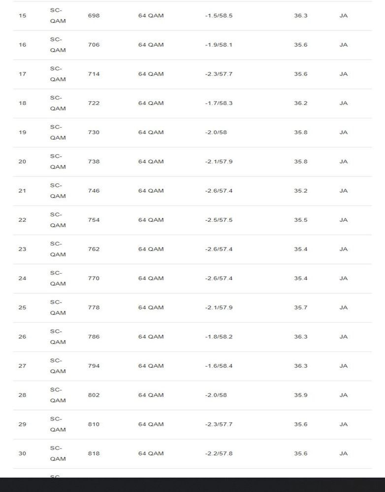Select frequency 794 in row 27
This screenshot has width=385, height=492.
pyautogui.click(x=94, y=366)
